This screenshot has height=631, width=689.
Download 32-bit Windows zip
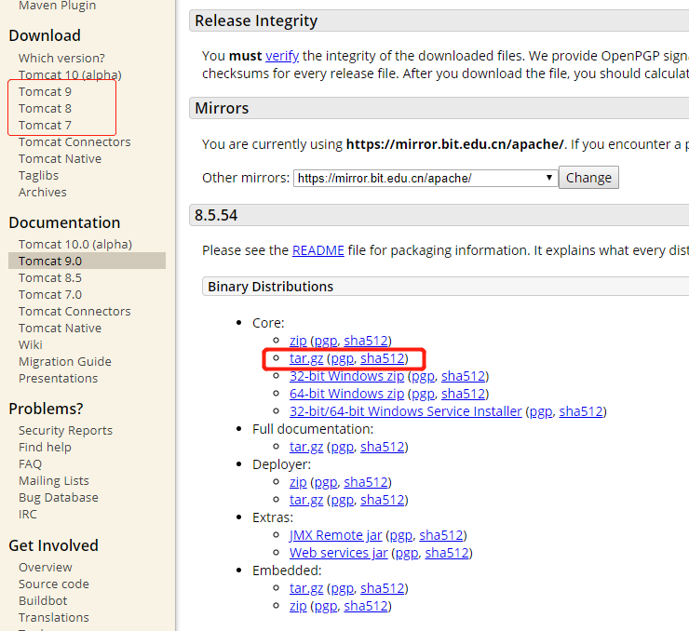click(346, 376)
